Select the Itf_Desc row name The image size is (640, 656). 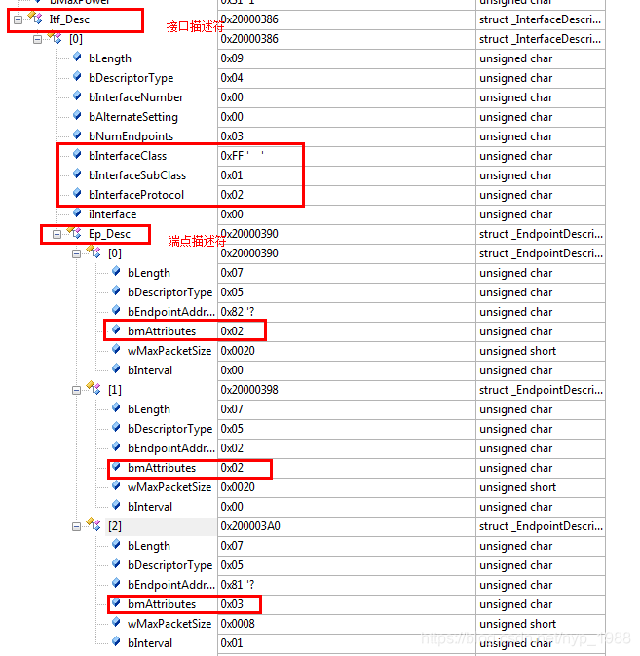click(x=69, y=19)
